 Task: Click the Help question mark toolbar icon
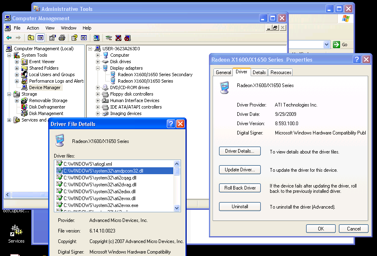click(x=74, y=38)
